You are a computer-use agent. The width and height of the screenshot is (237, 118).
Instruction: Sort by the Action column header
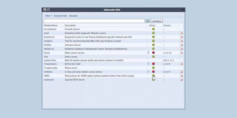152,25
